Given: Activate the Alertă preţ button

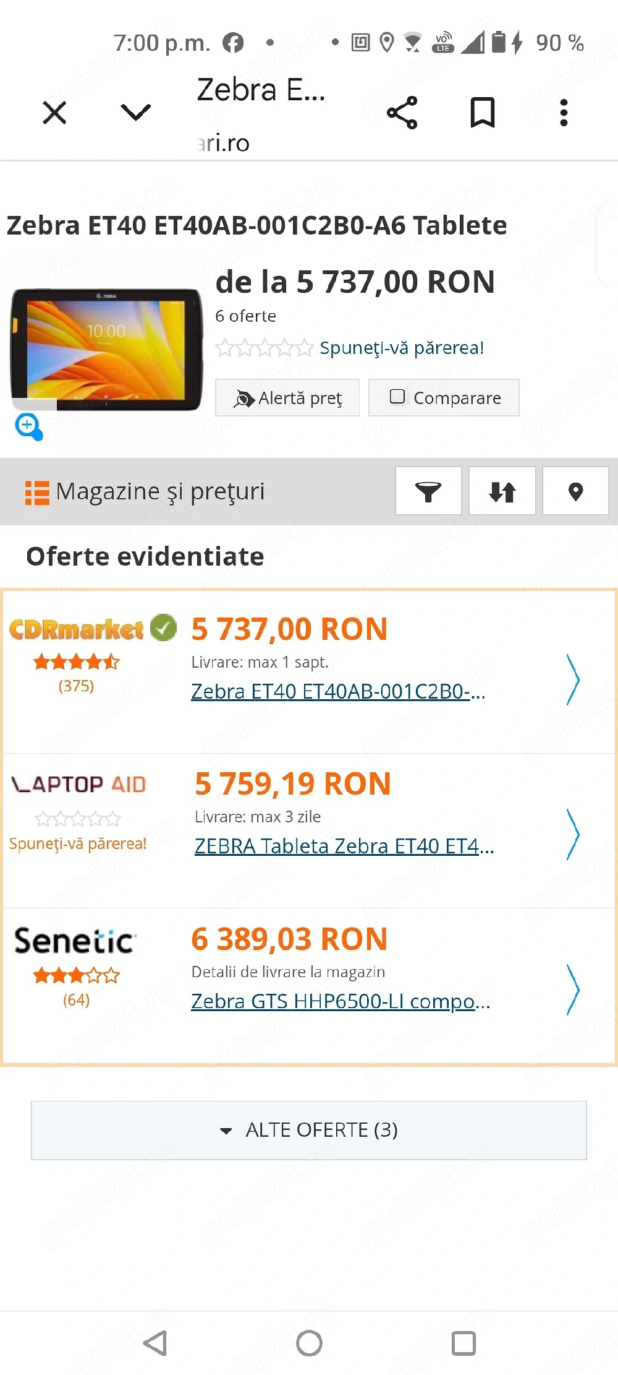Looking at the screenshot, I should (287, 397).
